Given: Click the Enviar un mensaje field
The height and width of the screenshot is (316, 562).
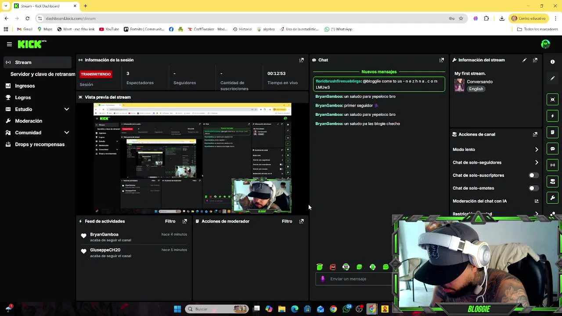Looking at the screenshot, I should point(354,279).
